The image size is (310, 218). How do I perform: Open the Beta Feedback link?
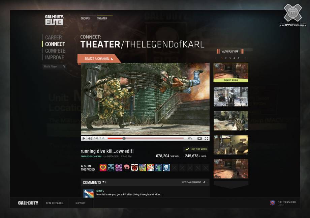pos(55,203)
